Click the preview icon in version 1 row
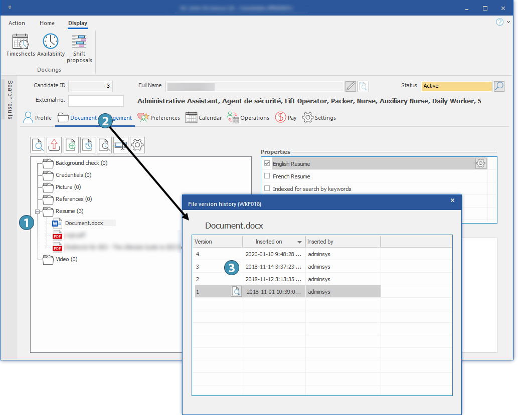 (x=236, y=291)
